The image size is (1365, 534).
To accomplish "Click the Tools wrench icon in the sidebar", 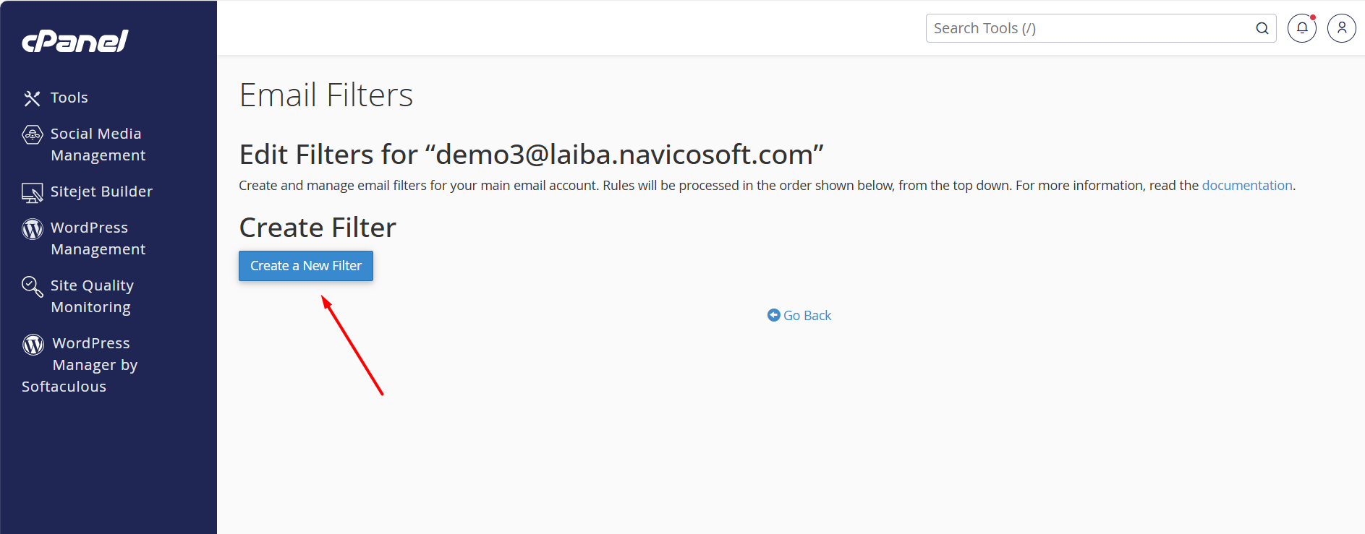I will pos(32,98).
